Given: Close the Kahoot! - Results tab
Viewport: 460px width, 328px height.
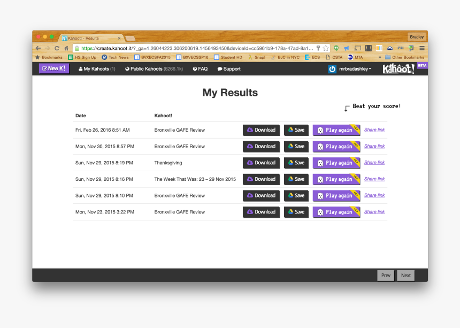Looking at the screenshot, I should pos(119,38).
